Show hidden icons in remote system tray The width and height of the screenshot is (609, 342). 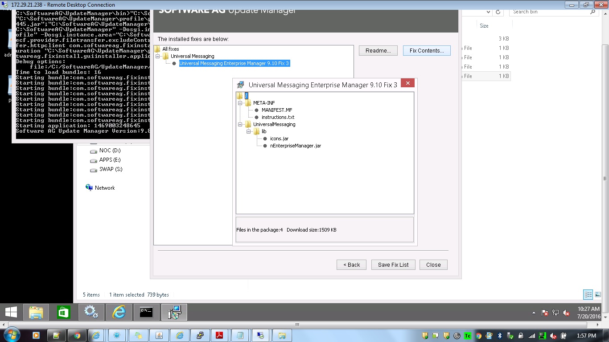pos(534,313)
